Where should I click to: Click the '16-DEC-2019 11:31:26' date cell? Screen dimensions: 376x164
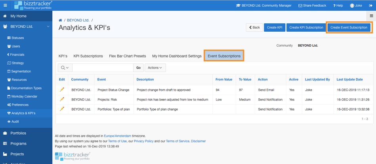(353, 99)
